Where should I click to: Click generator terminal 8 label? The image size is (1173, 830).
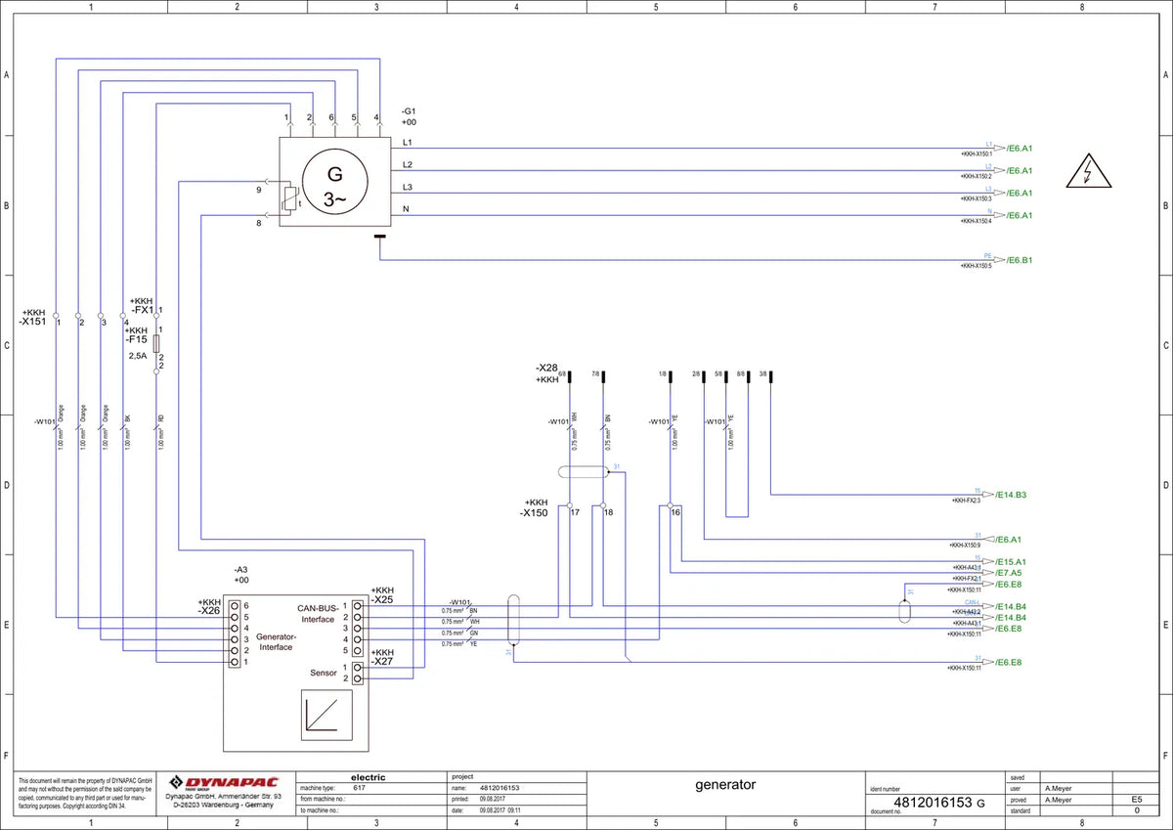[259, 224]
